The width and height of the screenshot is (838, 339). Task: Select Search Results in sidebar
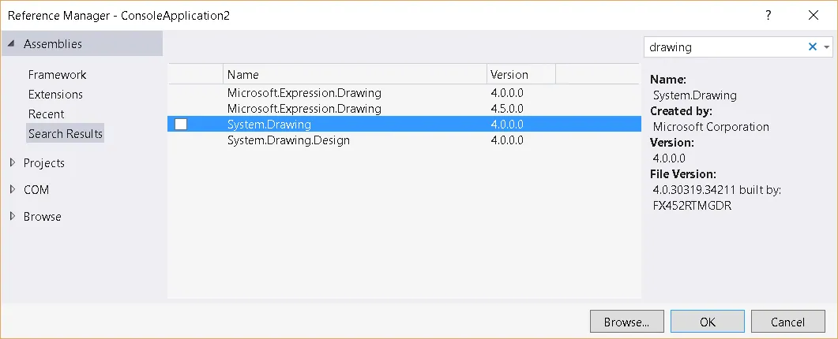[x=66, y=134]
